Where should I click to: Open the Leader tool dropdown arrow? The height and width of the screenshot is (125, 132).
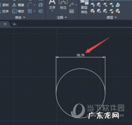pyautogui.click(x=76, y=5)
